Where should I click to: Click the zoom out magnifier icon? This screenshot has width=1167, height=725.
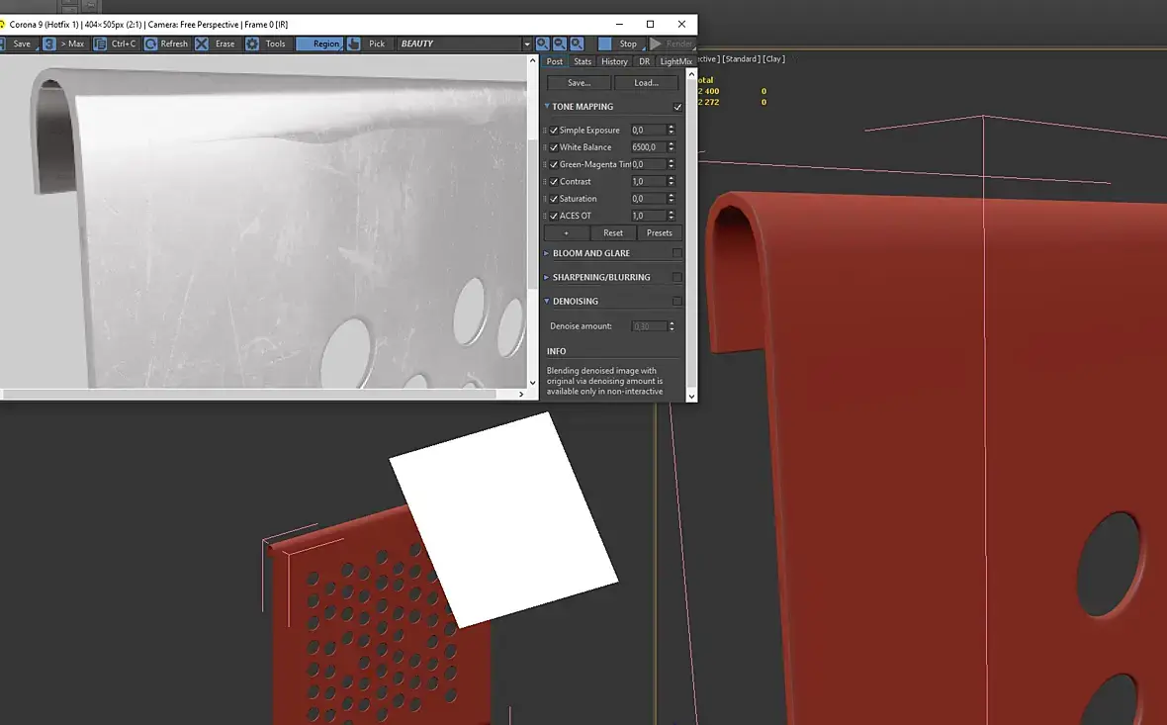click(x=560, y=44)
